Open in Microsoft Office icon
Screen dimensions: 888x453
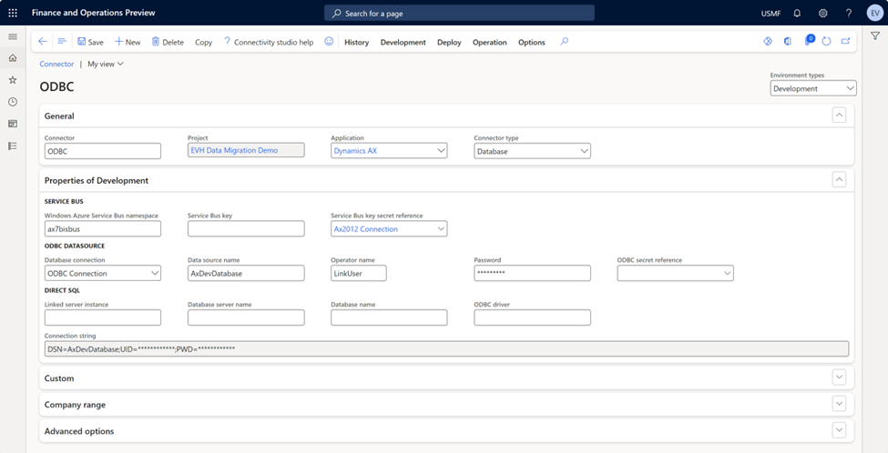[787, 41]
